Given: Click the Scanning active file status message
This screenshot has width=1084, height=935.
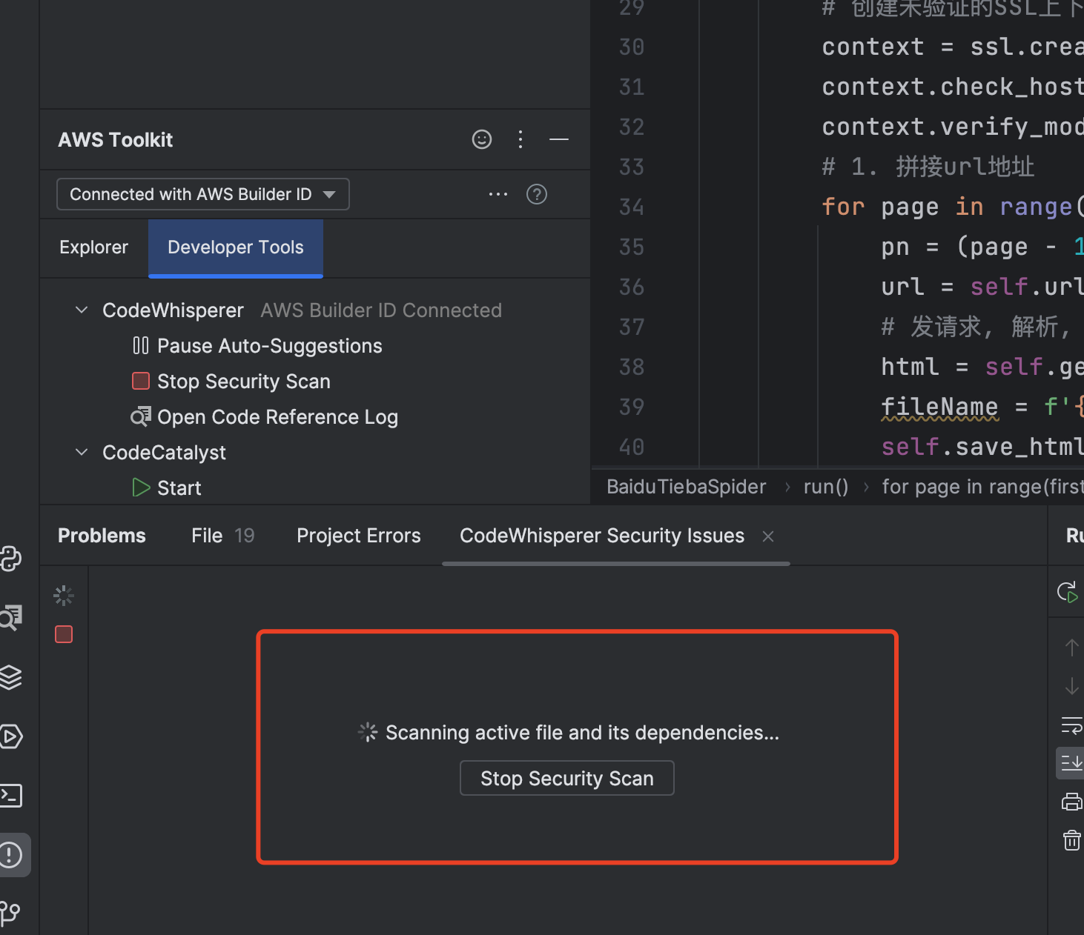Looking at the screenshot, I should click(x=583, y=733).
